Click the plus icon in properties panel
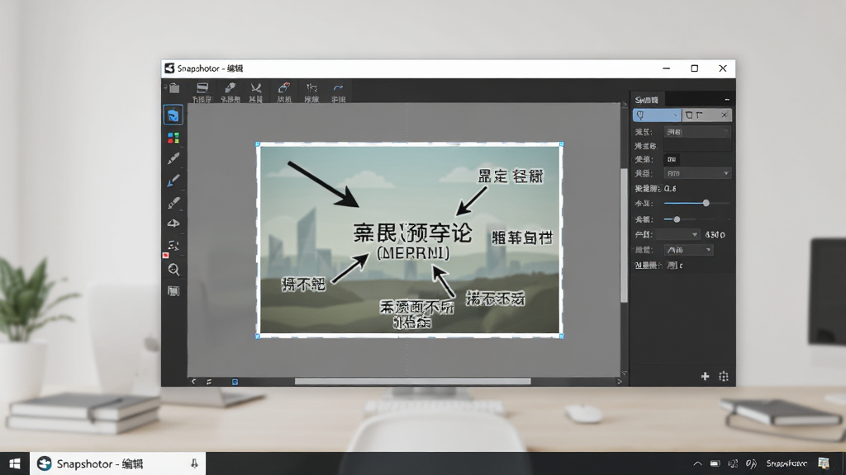This screenshot has width=846, height=475. coord(705,376)
